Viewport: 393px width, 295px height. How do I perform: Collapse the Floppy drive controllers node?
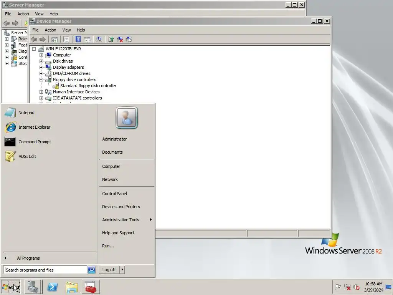(x=41, y=80)
